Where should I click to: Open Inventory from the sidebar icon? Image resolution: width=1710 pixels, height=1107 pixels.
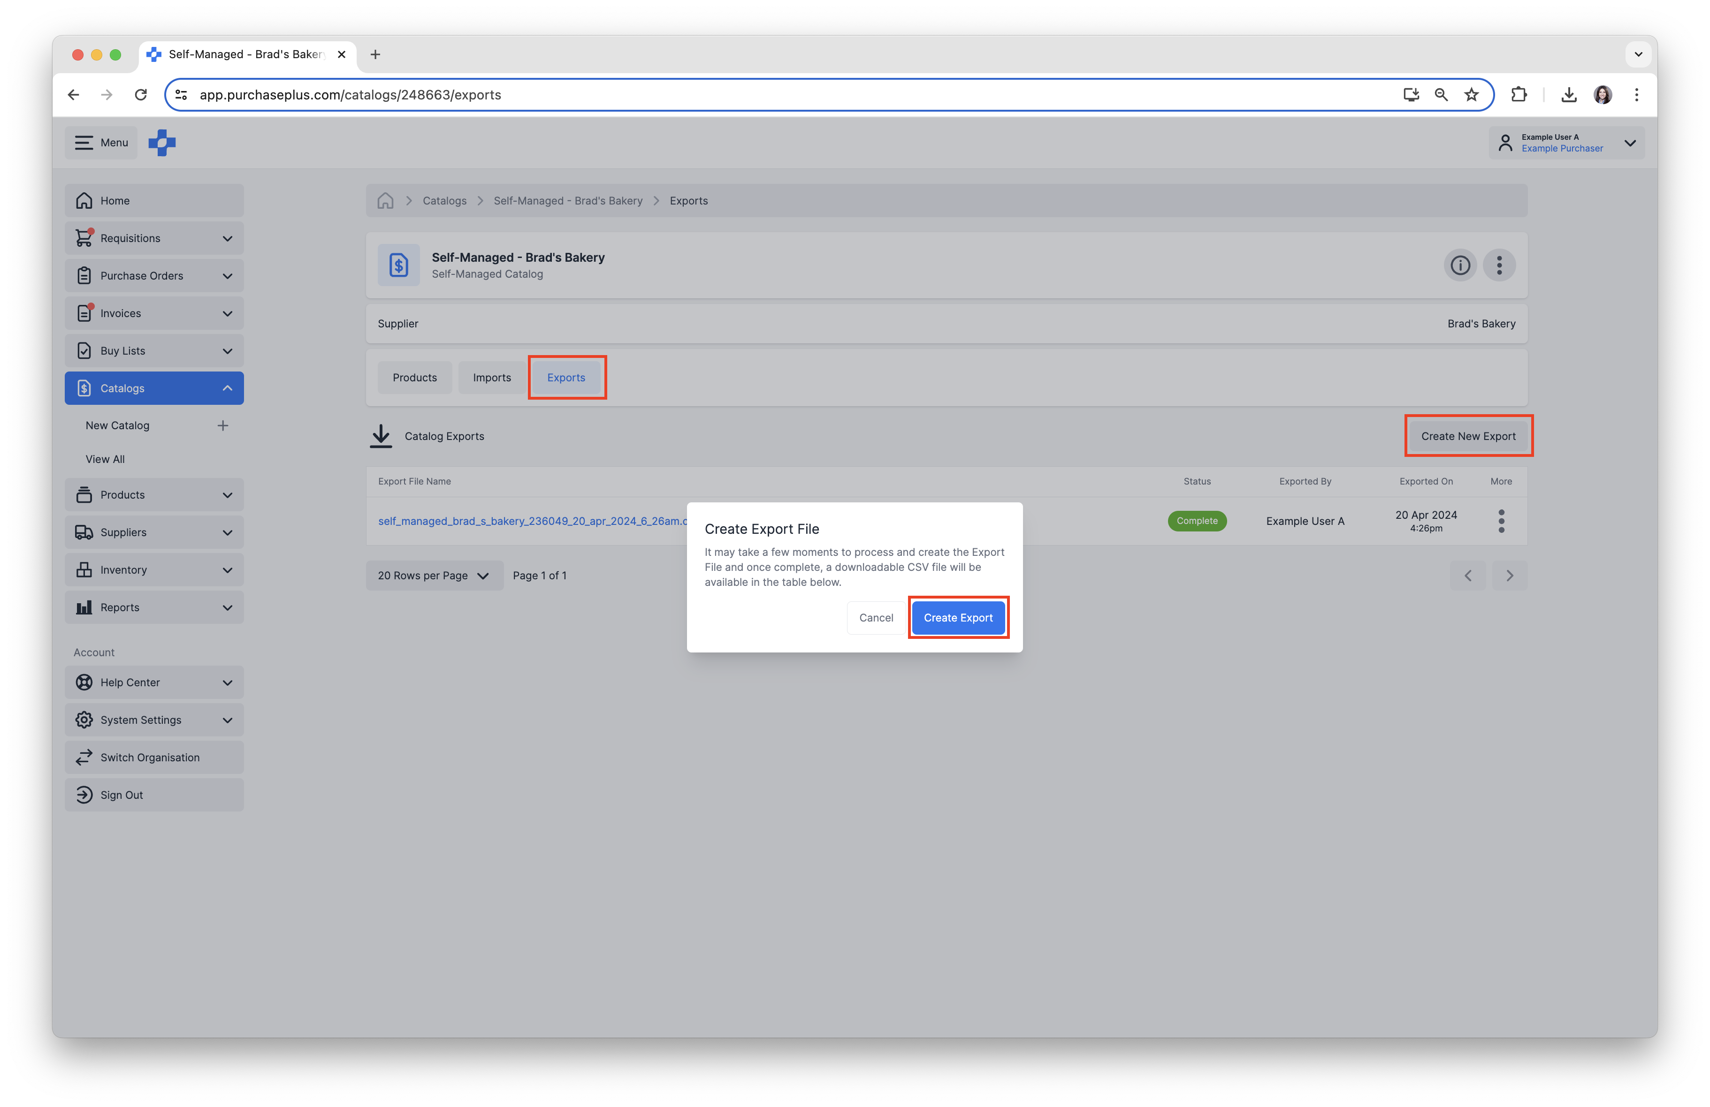(84, 569)
